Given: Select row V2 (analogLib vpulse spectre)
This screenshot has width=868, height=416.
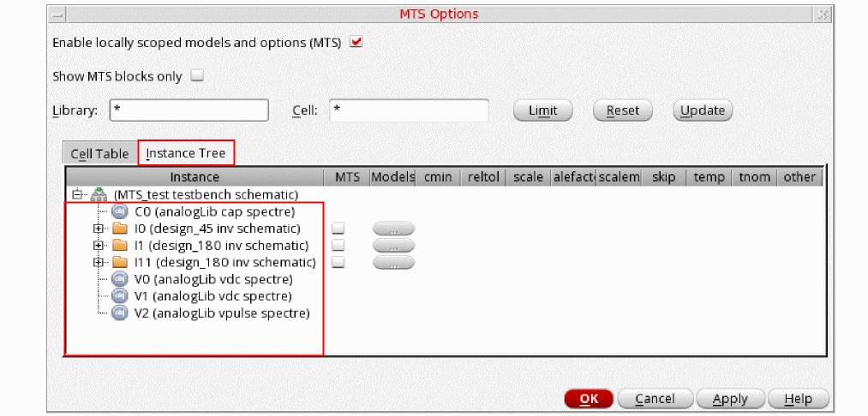Looking at the screenshot, I should [222, 312].
